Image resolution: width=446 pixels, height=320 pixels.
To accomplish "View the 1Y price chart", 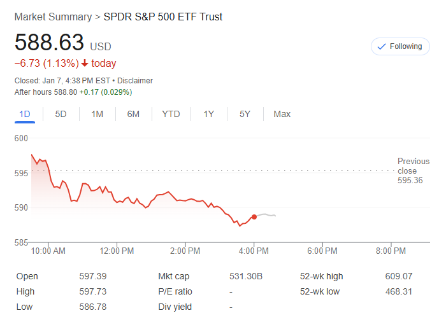I will tap(208, 114).
